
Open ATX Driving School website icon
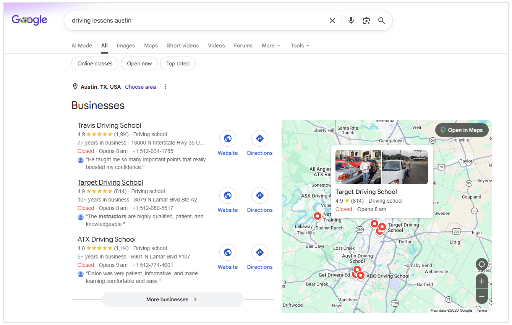coord(228,252)
